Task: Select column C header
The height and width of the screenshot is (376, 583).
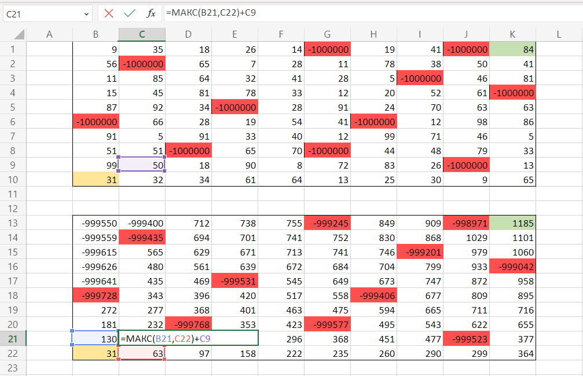Action: 142,35
